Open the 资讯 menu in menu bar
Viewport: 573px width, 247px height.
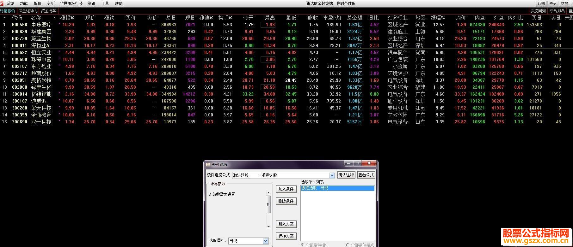pyautogui.click(x=91, y=3)
